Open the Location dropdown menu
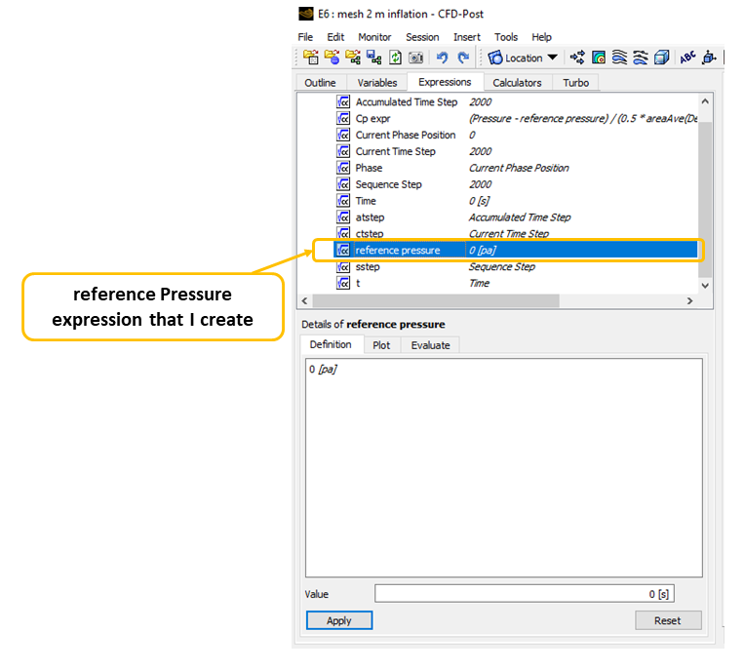 [523, 58]
